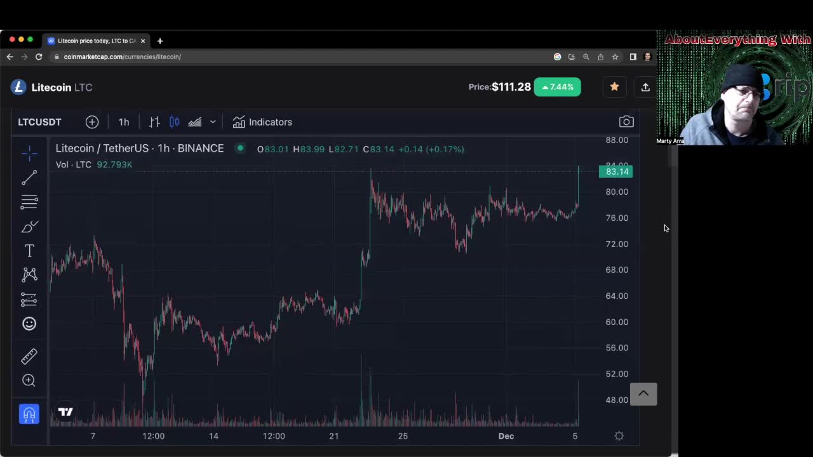Activate the zoom-in chart tool
The image size is (813, 457).
29,380
